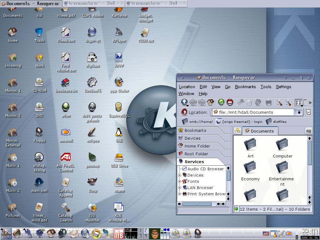320x240 pixels.
Task: Click the Go button next to location
Action: 308,112
